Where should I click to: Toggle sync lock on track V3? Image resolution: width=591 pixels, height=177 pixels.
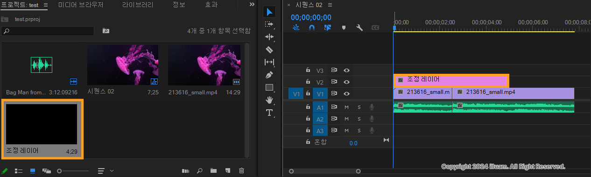[x=334, y=71]
